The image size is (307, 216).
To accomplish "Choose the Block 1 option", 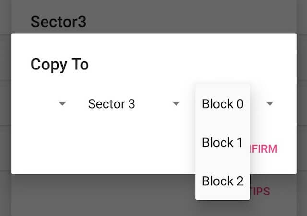I will (223, 142).
